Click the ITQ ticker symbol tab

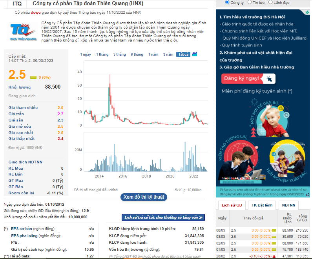pos(17,4)
